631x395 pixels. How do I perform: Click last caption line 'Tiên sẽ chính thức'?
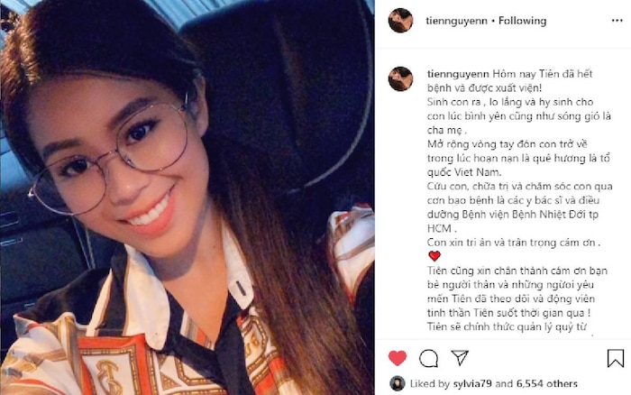coord(507,326)
